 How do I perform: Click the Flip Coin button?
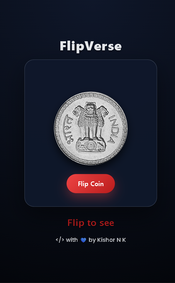91,183
